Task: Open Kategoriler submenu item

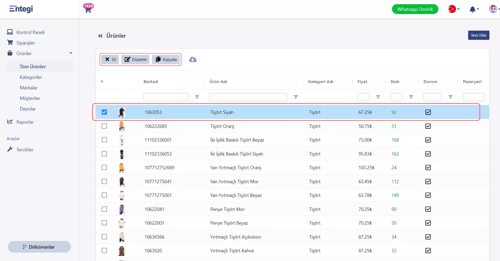Action: tap(31, 77)
